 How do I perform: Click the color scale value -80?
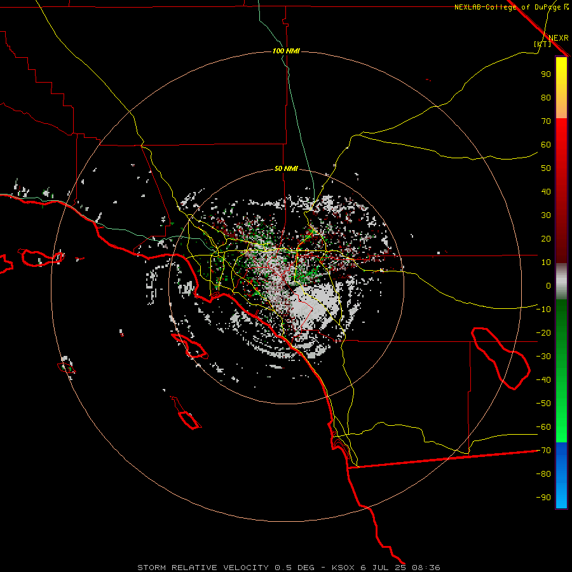543,474
